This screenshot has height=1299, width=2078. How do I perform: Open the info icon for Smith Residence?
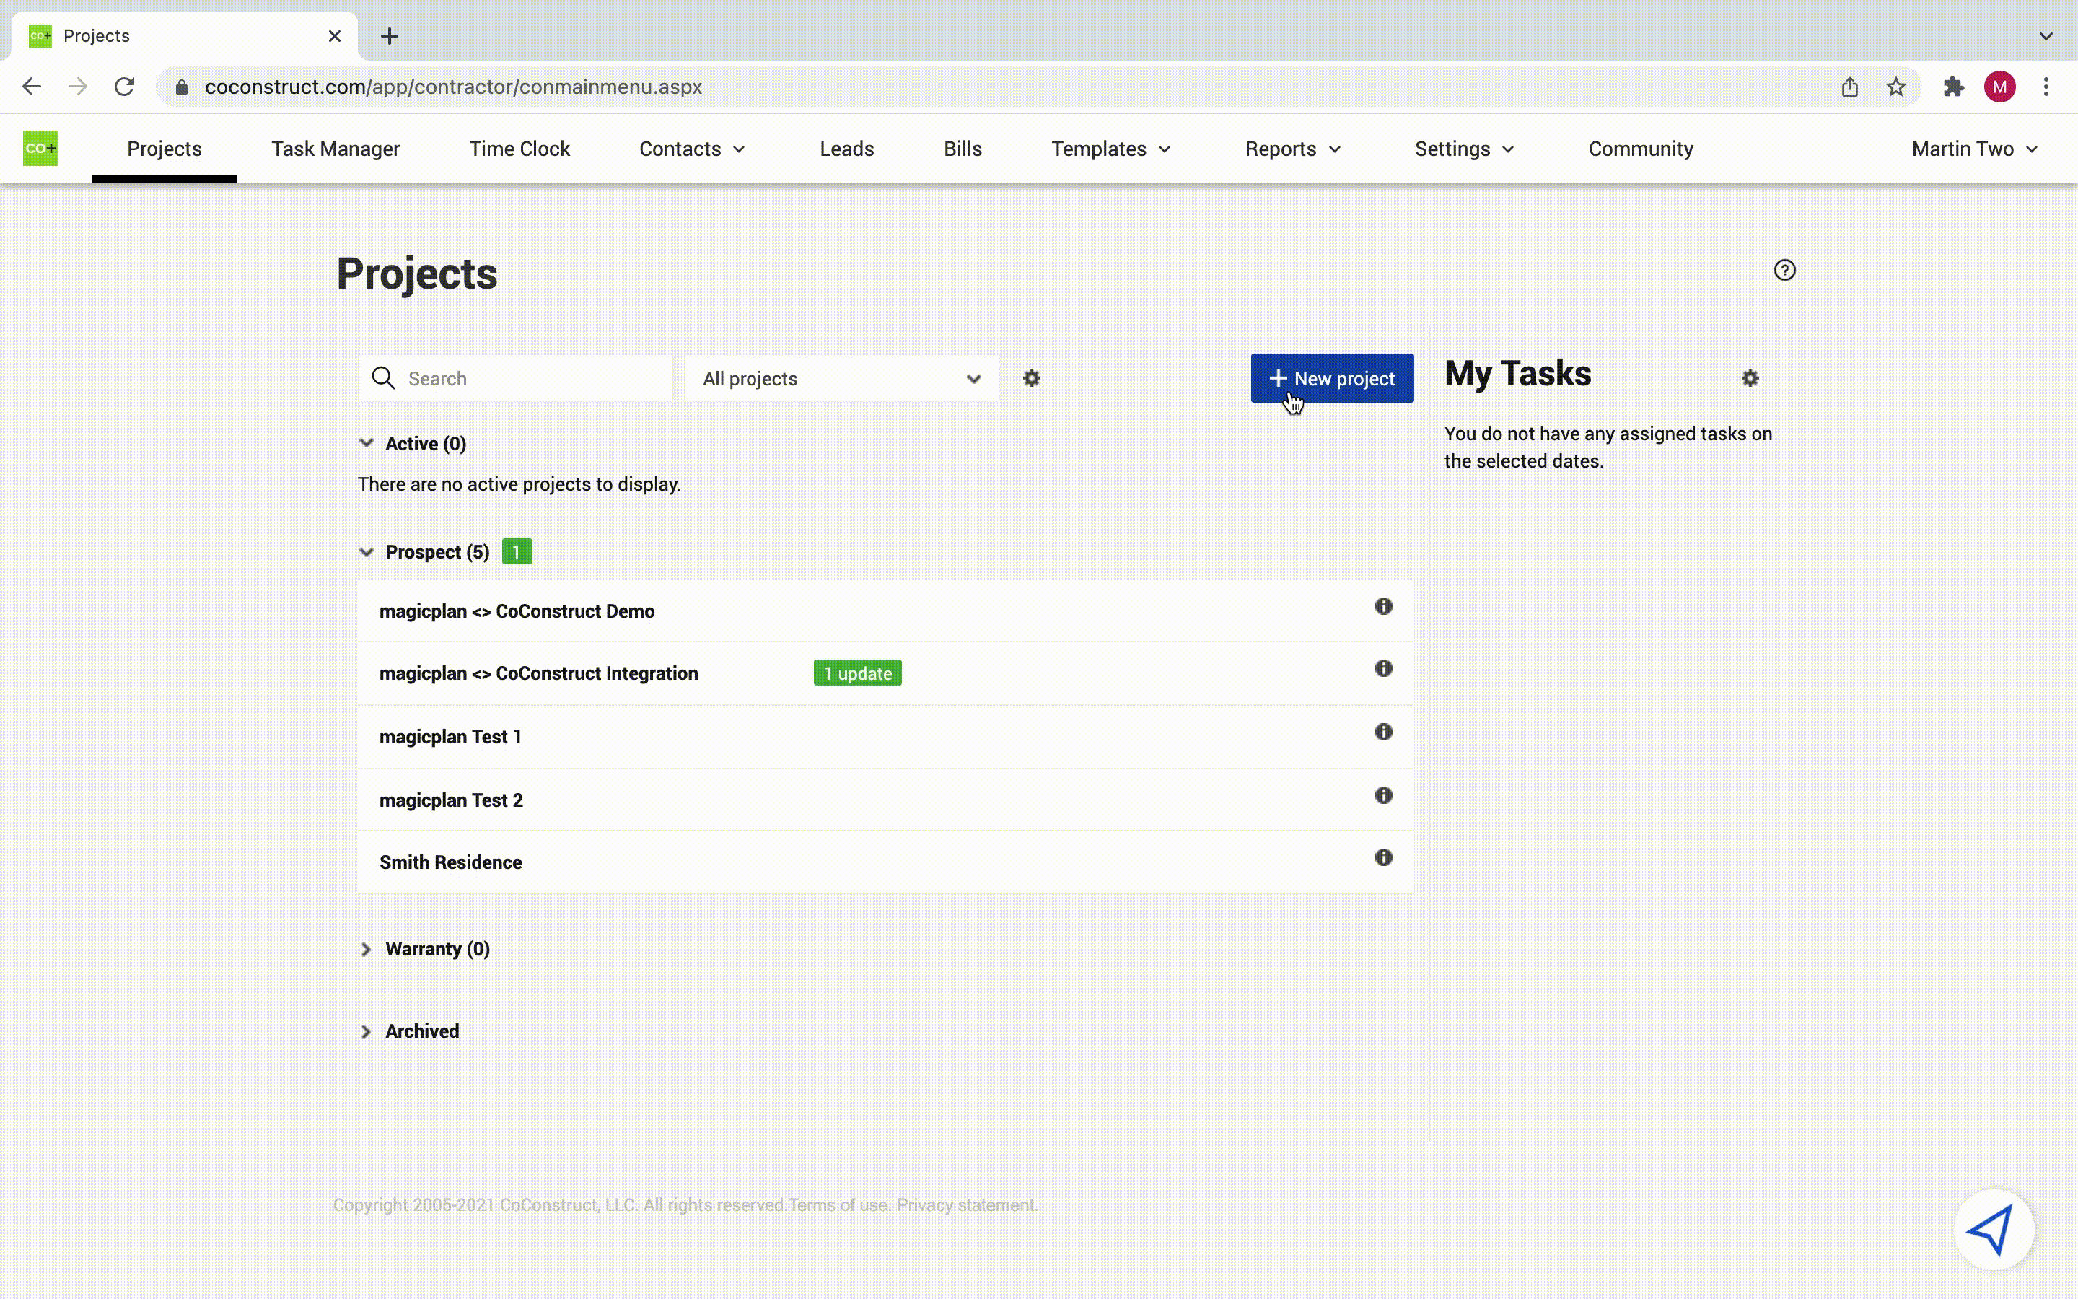click(x=1382, y=857)
